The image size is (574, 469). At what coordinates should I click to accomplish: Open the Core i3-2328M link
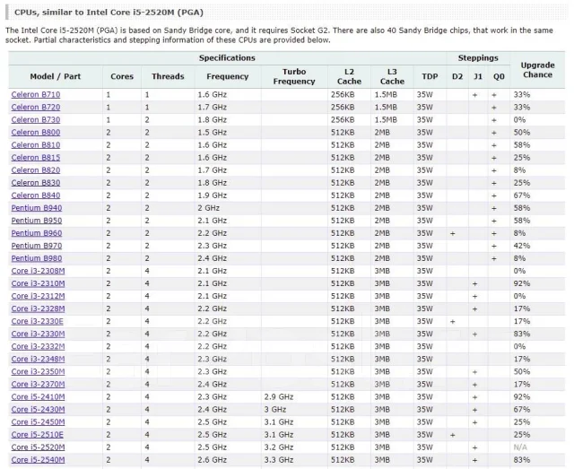coord(38,309)
